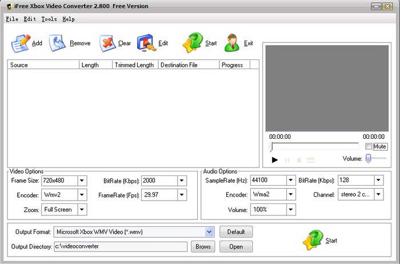Expand the Output Format dropdown
Screen dimensions: 400x264
click(x=209, y=232)
